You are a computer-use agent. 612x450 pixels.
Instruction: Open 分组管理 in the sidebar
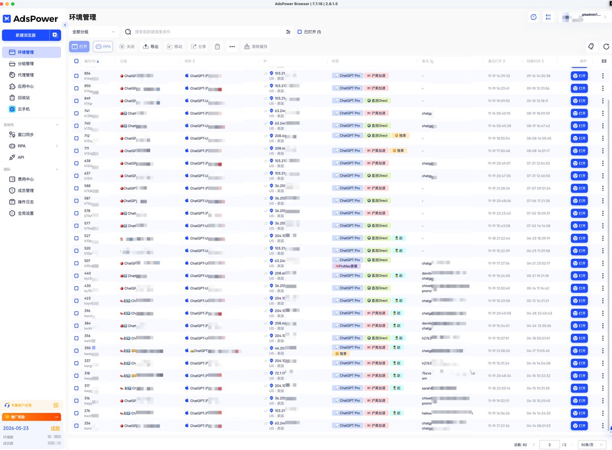32,64
